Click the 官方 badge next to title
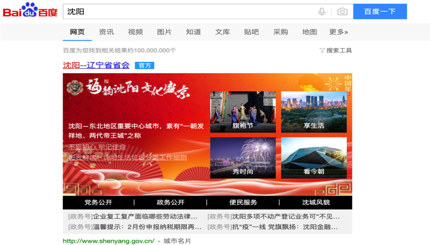Viewport: 430px width, 245px height. pyautogui.click(x=144, y=66)
